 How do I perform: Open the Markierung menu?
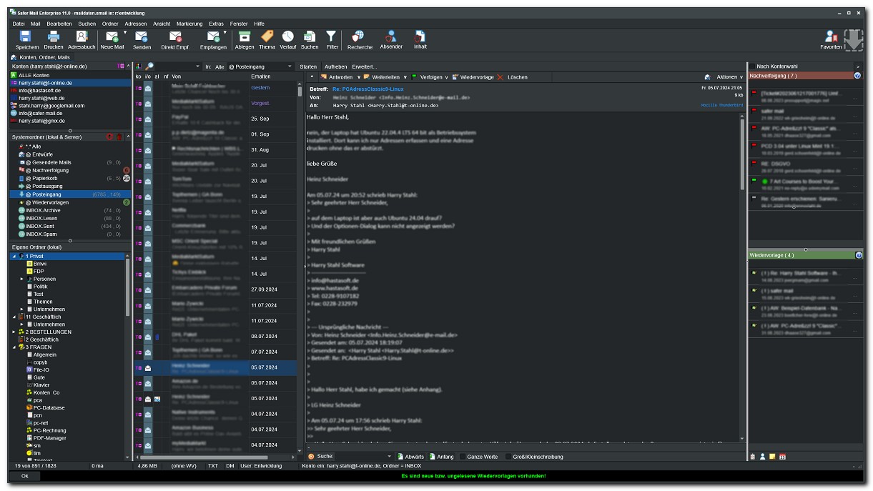pos(189,24)
